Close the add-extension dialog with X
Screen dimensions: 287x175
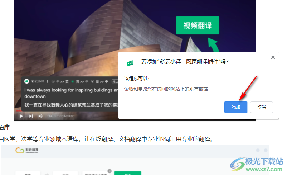pyautogui.click(x=273, y=57)
